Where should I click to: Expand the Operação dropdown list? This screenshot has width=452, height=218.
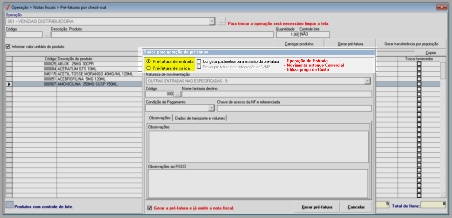(212, 21)
